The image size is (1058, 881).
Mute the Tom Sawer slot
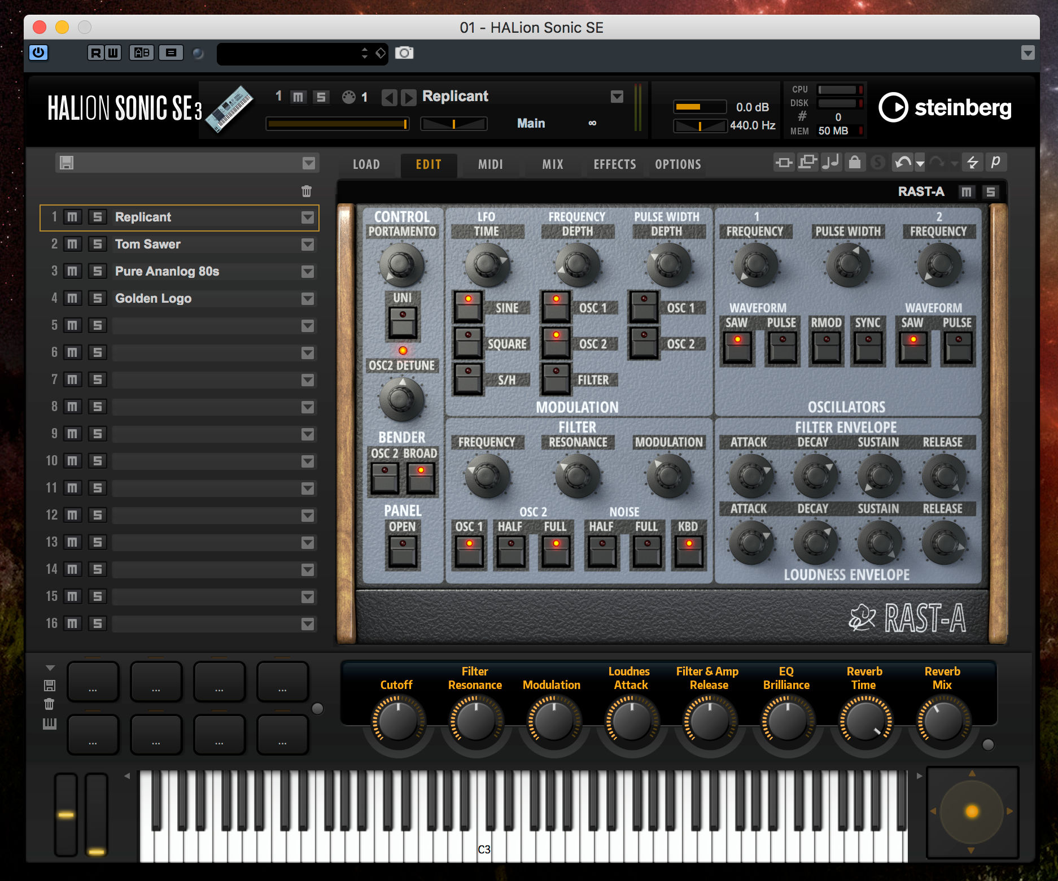(x=72, y=245)
